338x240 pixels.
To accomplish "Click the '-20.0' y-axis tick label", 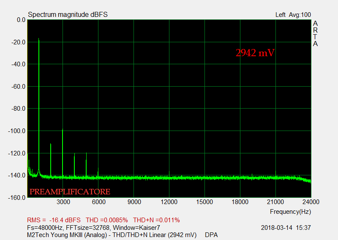I will pyautogui.click(x=18, y=42).
